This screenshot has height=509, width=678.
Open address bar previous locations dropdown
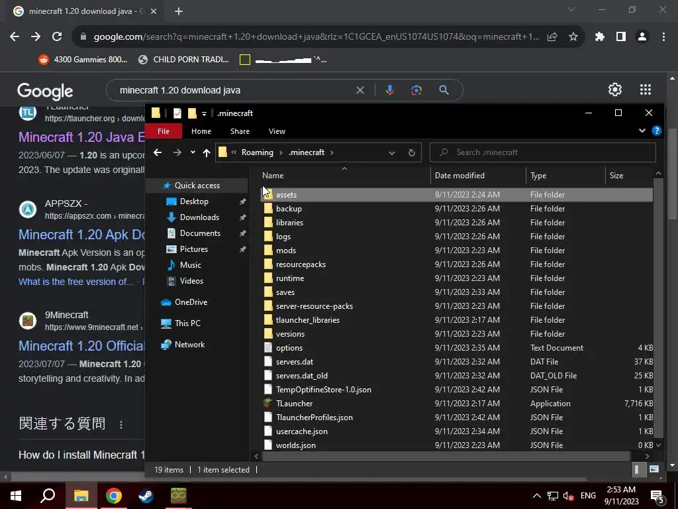(392, 152)
